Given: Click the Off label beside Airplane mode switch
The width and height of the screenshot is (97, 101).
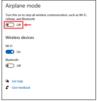Looking at the screenshot, I should coord(19,25).
